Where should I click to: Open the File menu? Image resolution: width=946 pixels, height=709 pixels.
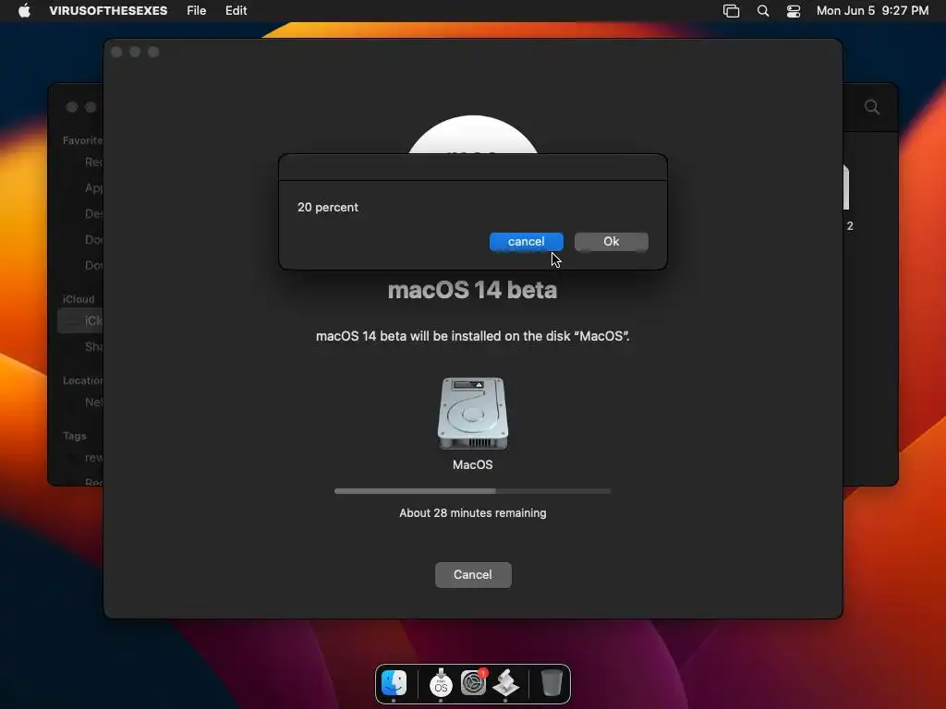coord(196,10)
